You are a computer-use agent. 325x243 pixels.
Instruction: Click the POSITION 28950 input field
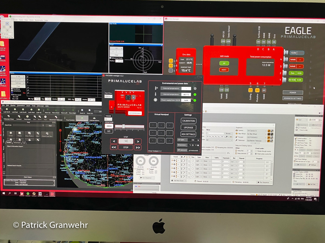click(x=109, y=126)
